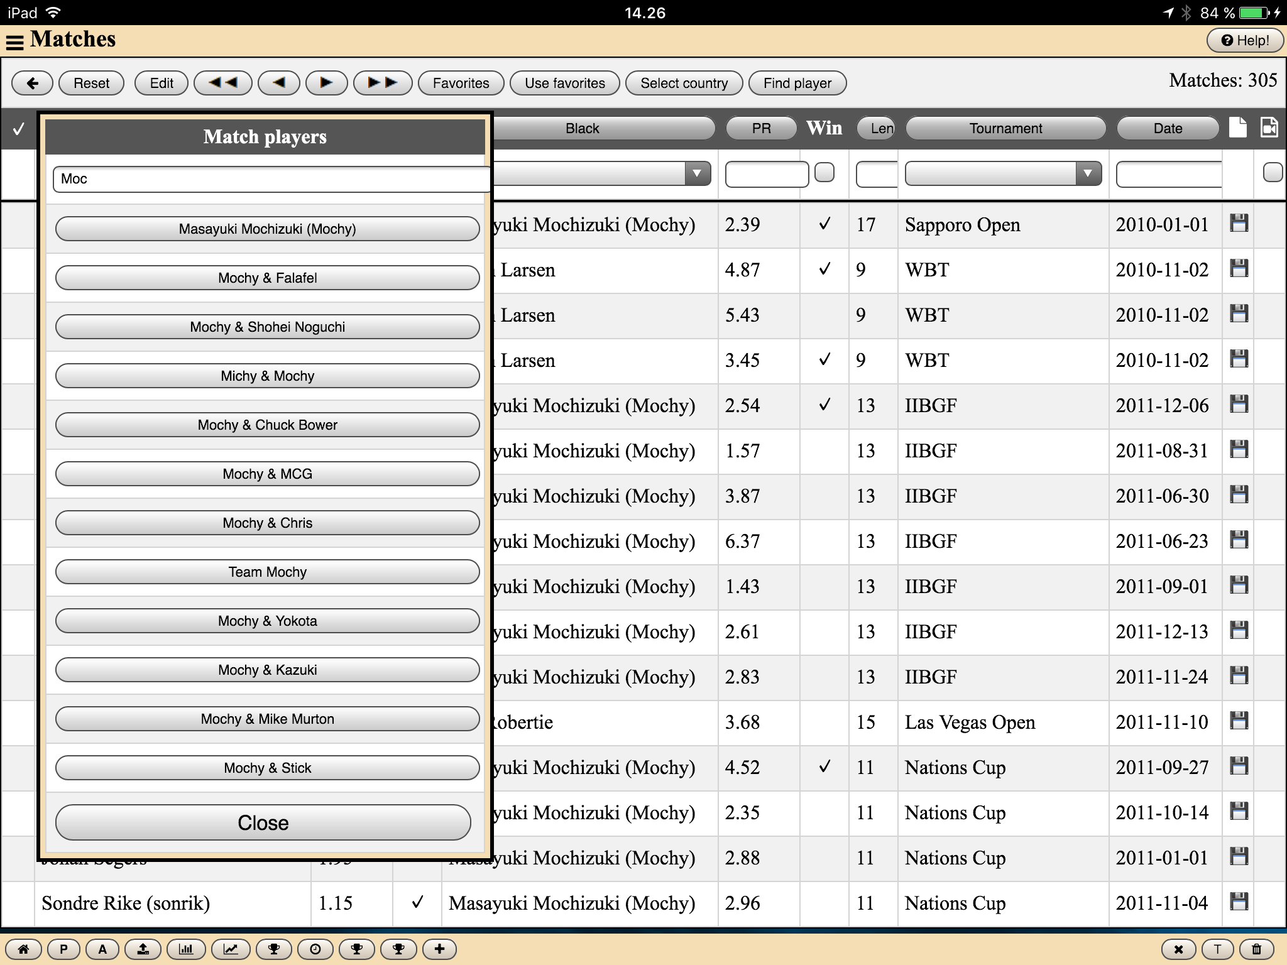Select Masayuki Mochizuki (Mochy) in the player list
Screen dimensions: 1287x965
click(x=267, y=229)
